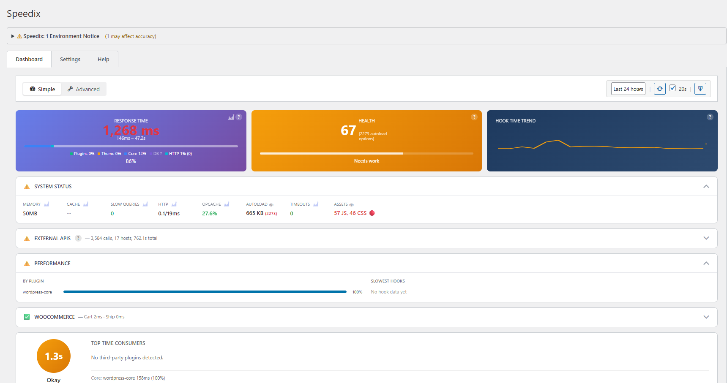This screenshot has height=383, width=727.
Task: Uncheck the 20s auto-refresh checkbox
Action: [x=672, y=88]
